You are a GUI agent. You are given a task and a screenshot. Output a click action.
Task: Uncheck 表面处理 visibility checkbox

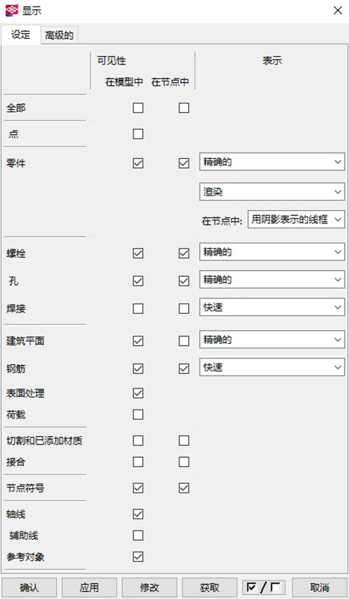pyautogui.click(x=138, y=393)
